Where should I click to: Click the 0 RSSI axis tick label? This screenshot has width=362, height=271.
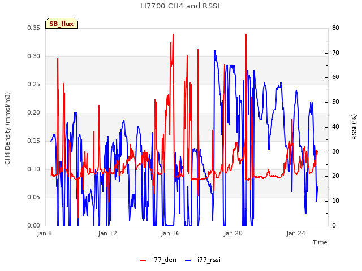[334, 226]
